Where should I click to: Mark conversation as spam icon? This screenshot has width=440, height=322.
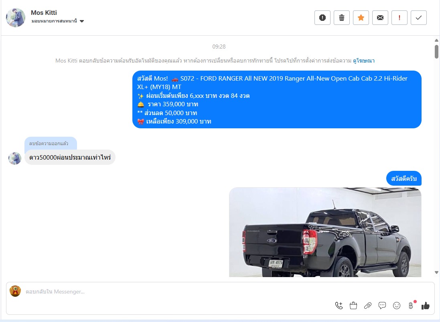(x=322, y=18)
